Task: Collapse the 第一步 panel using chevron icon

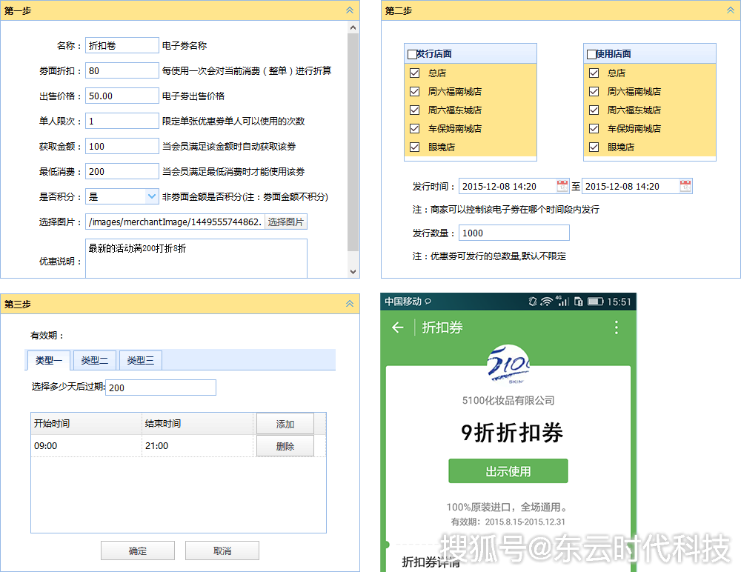Action: (350, 10)
